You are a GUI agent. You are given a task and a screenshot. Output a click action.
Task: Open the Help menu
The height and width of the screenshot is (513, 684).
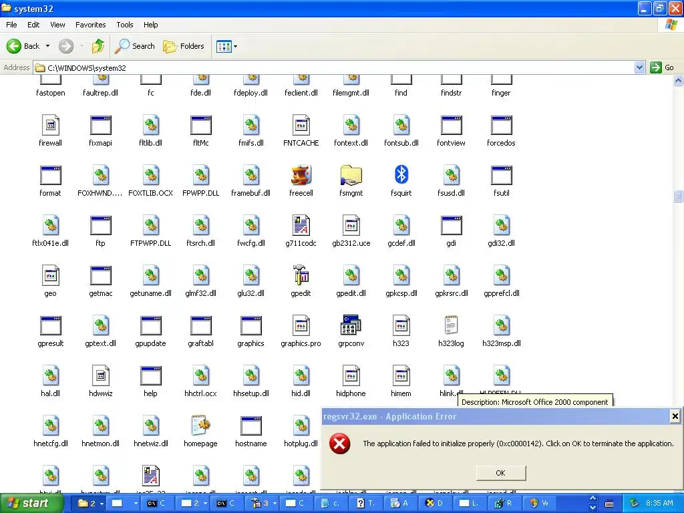click(150, 25)
